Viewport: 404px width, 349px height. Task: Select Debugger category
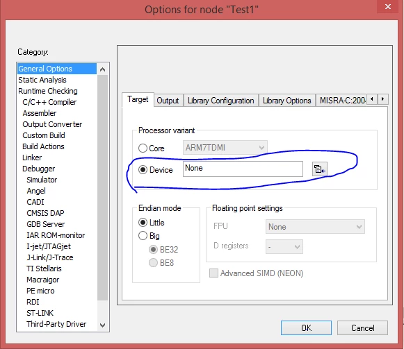[x=39, y=169]
